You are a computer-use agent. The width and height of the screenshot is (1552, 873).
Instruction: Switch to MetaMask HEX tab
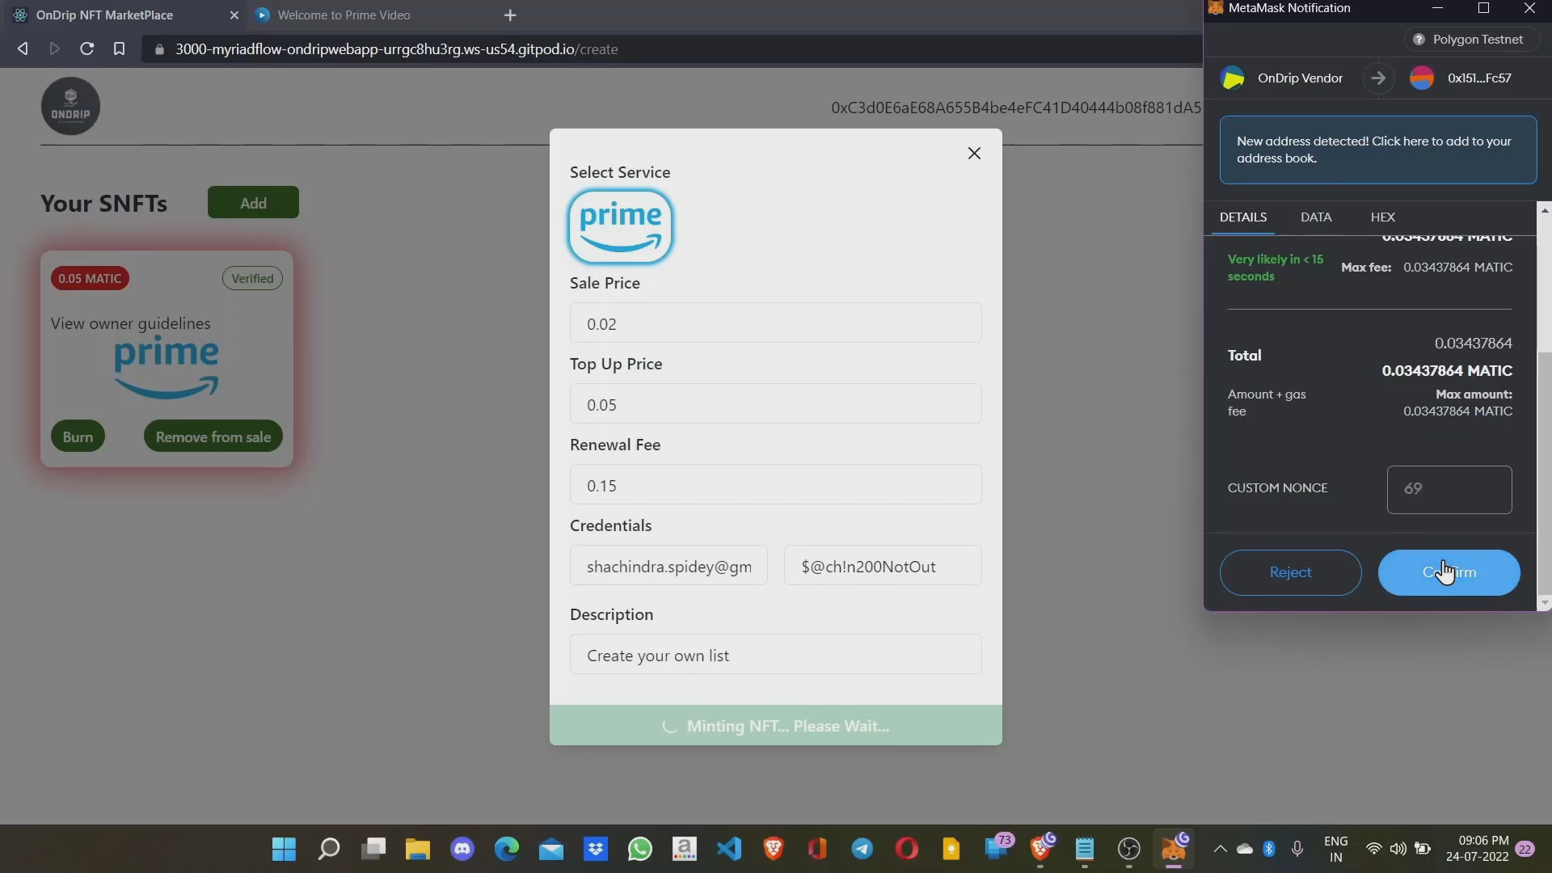click(x=1383, y=217)
